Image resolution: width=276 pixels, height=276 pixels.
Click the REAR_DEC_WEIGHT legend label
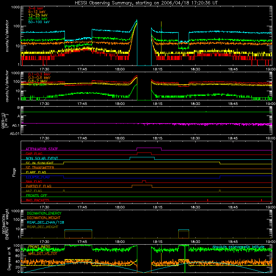(x=42, y=227)
